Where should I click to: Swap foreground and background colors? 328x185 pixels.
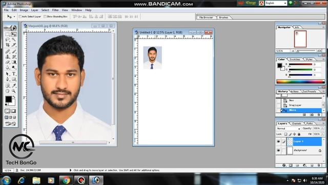tap(14, 97)
